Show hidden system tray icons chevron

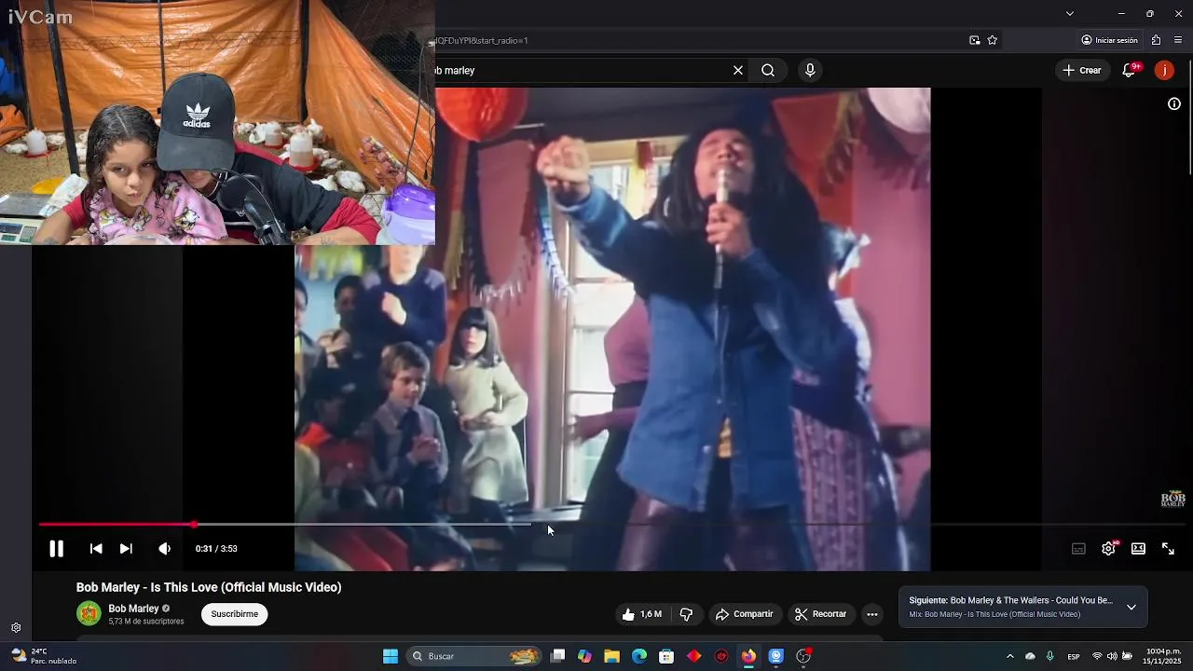tap(1009, 656)
